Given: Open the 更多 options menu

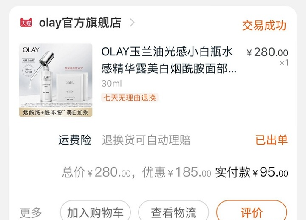Looking at the screenshot, I should [31, 213].
